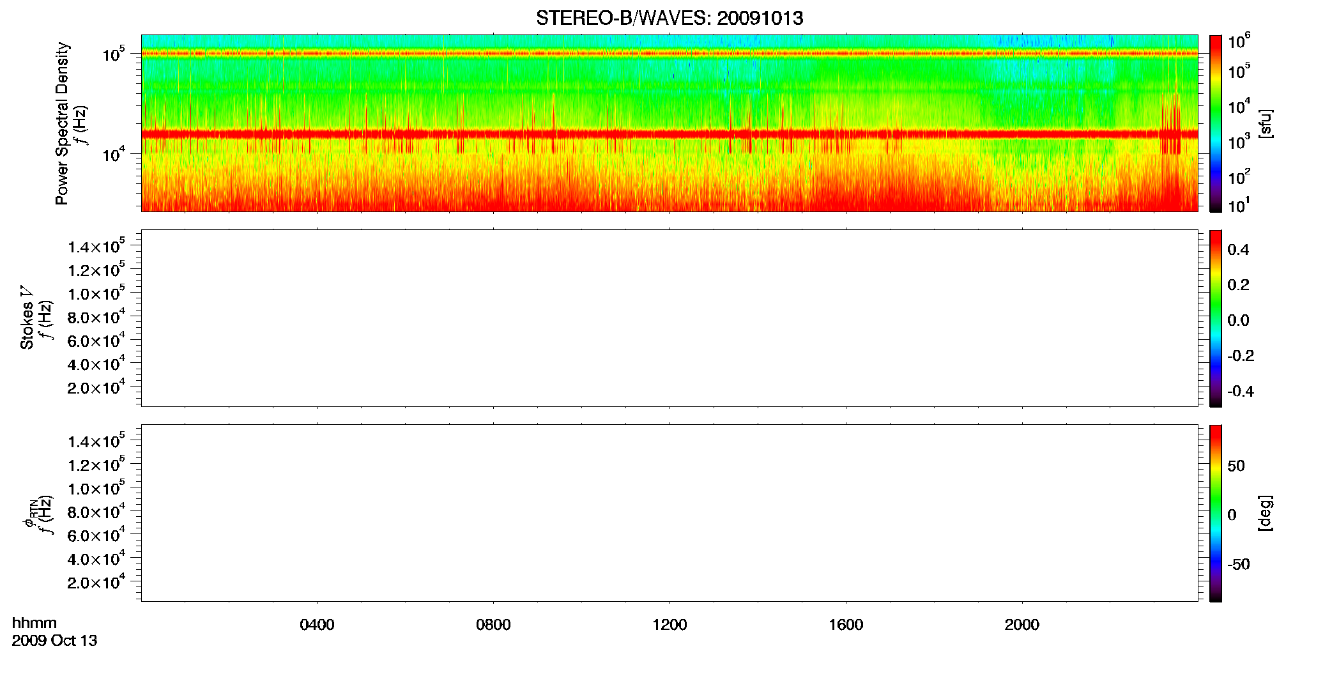Click the Stokes V color bar
This screenshot has width=1339, height=690.
1216,318
